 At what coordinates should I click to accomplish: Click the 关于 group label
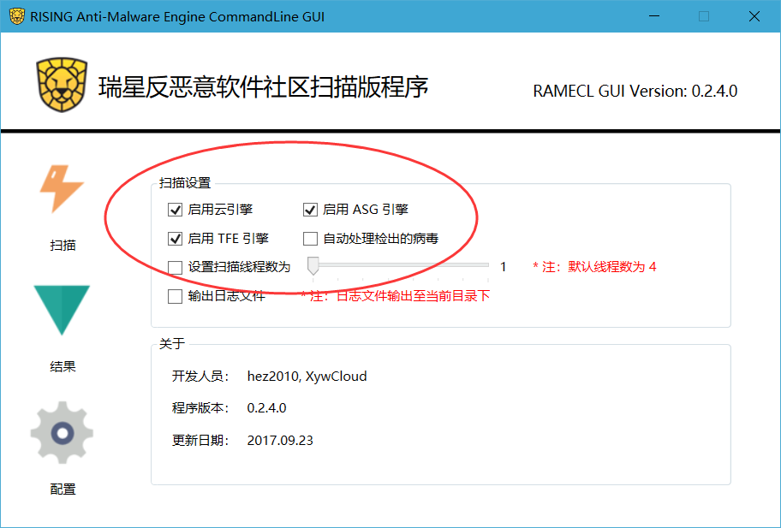(172, 344)
